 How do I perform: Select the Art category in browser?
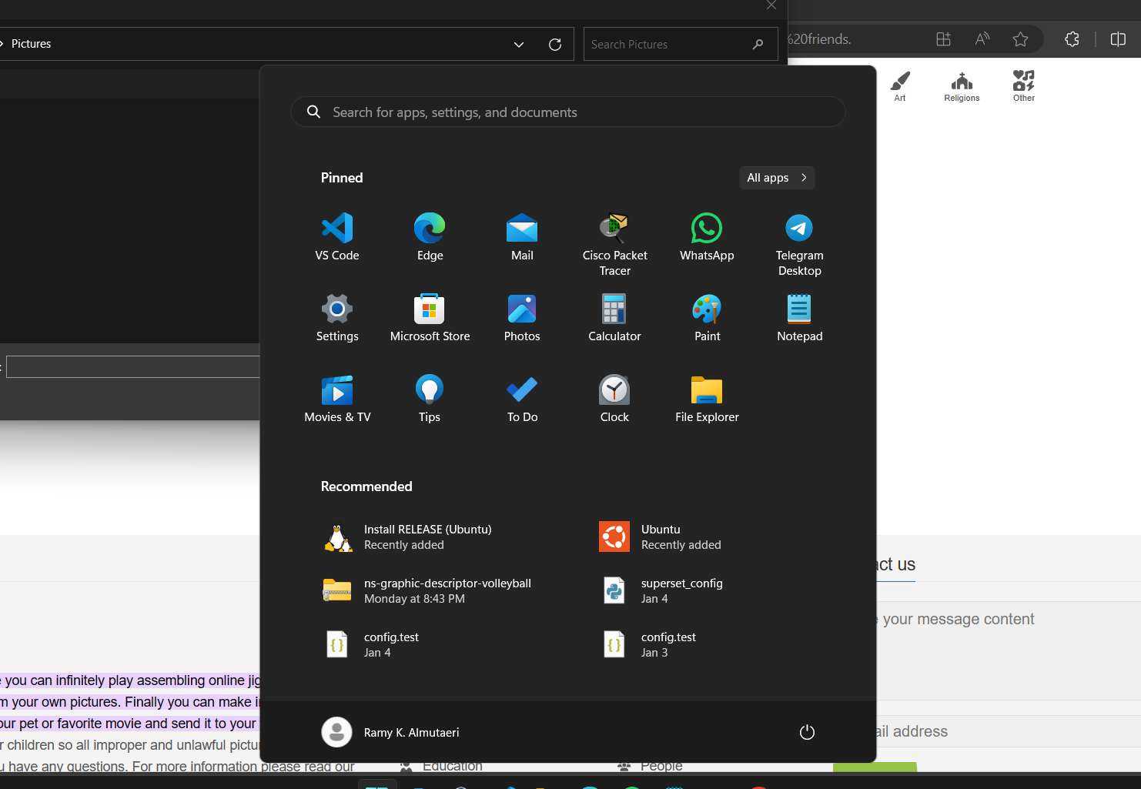[x=900, y=86]
